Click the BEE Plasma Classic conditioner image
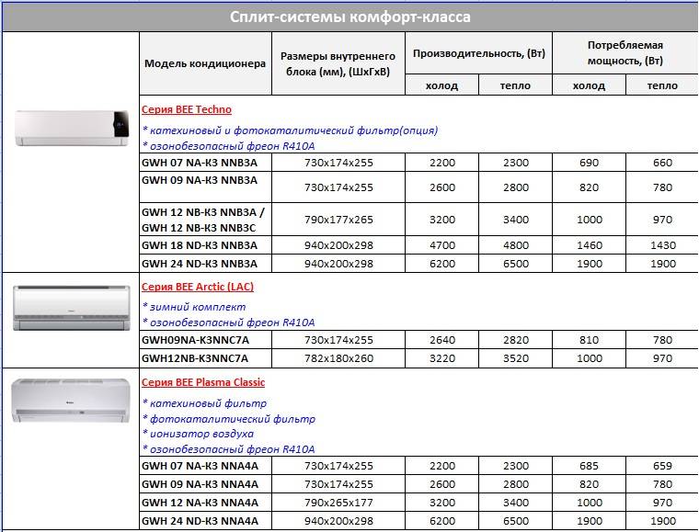699x532 pixels. coord(71,401)
